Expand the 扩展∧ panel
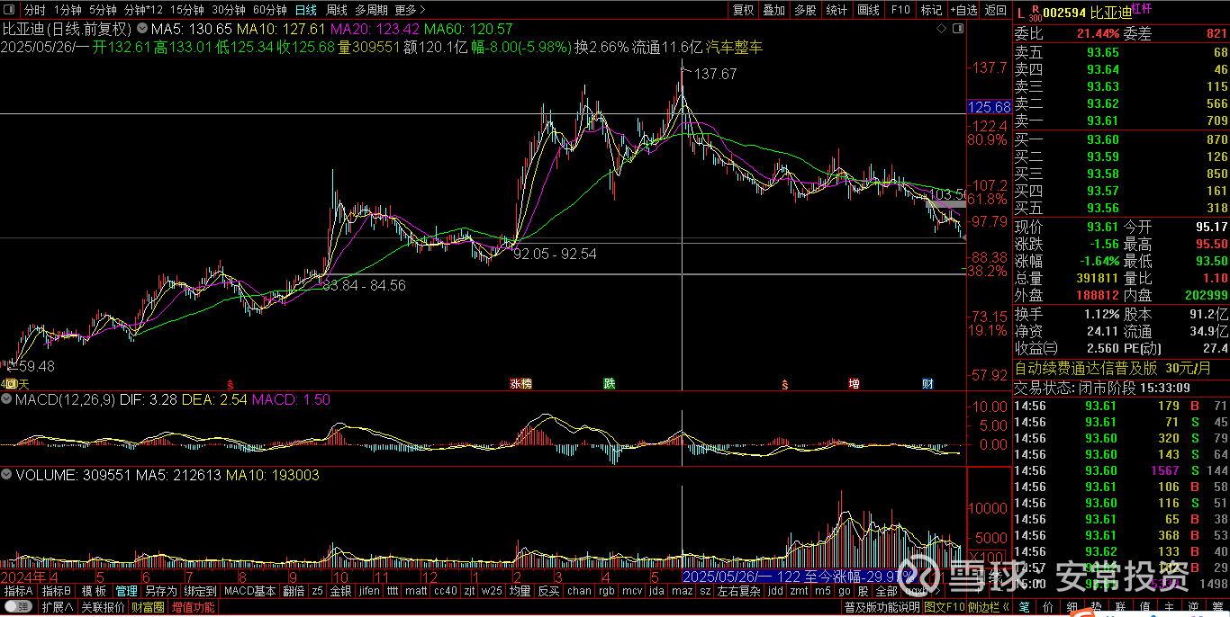Viewport: 1230px width, 617px height. pyautogui.click(x=57, y=607)
